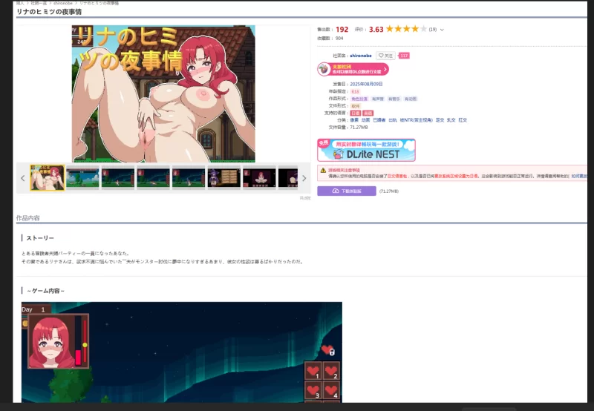Click heart slot 3 in game screenshot

point(313,390)
